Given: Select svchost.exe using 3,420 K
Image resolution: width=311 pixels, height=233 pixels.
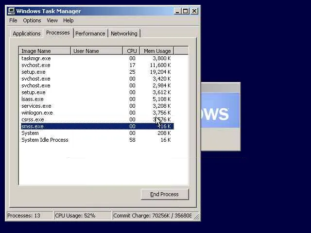Looking at the screenshot, I should 97,79.
